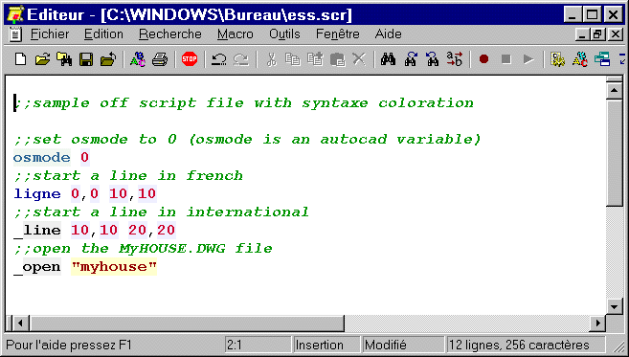
Task: Click the vertical scrollbar thumb
Action: pos(614,152)
